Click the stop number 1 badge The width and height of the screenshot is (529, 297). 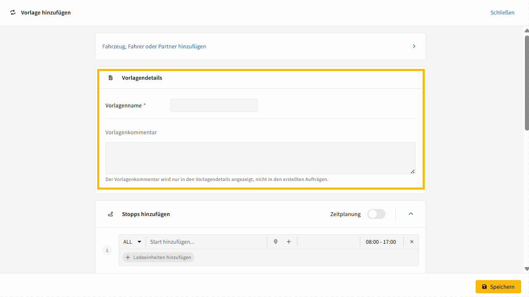point(107,250)
